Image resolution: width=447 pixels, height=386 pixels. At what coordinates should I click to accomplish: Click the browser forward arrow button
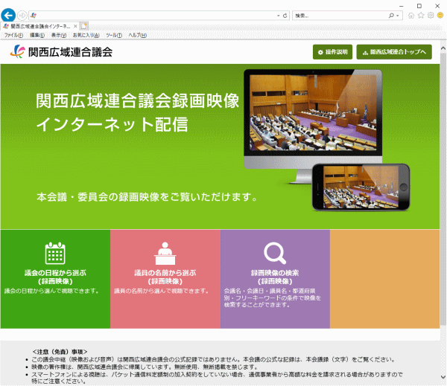[22, 16]
